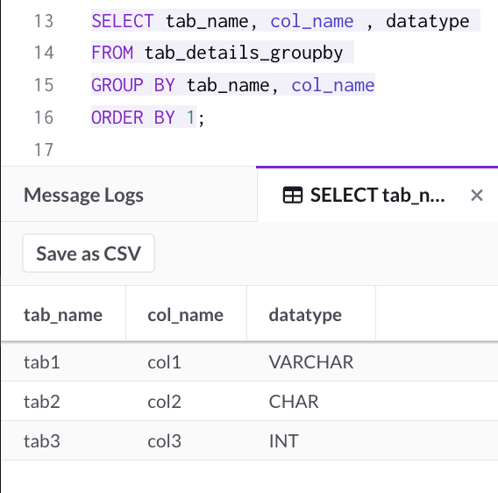Click the col1 result cell

tap(164, 362)
